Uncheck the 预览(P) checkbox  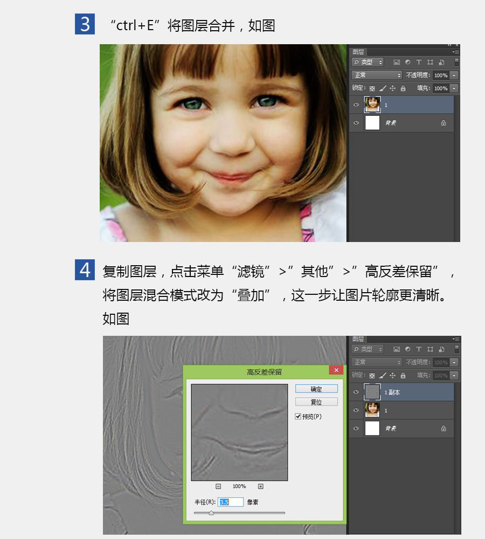pyautogui.click(x=298, y=416)
